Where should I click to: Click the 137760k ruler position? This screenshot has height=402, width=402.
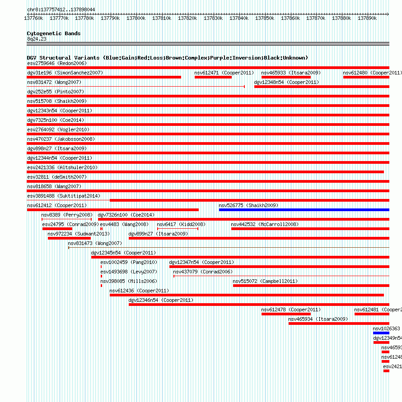click(x=33, y=18)
